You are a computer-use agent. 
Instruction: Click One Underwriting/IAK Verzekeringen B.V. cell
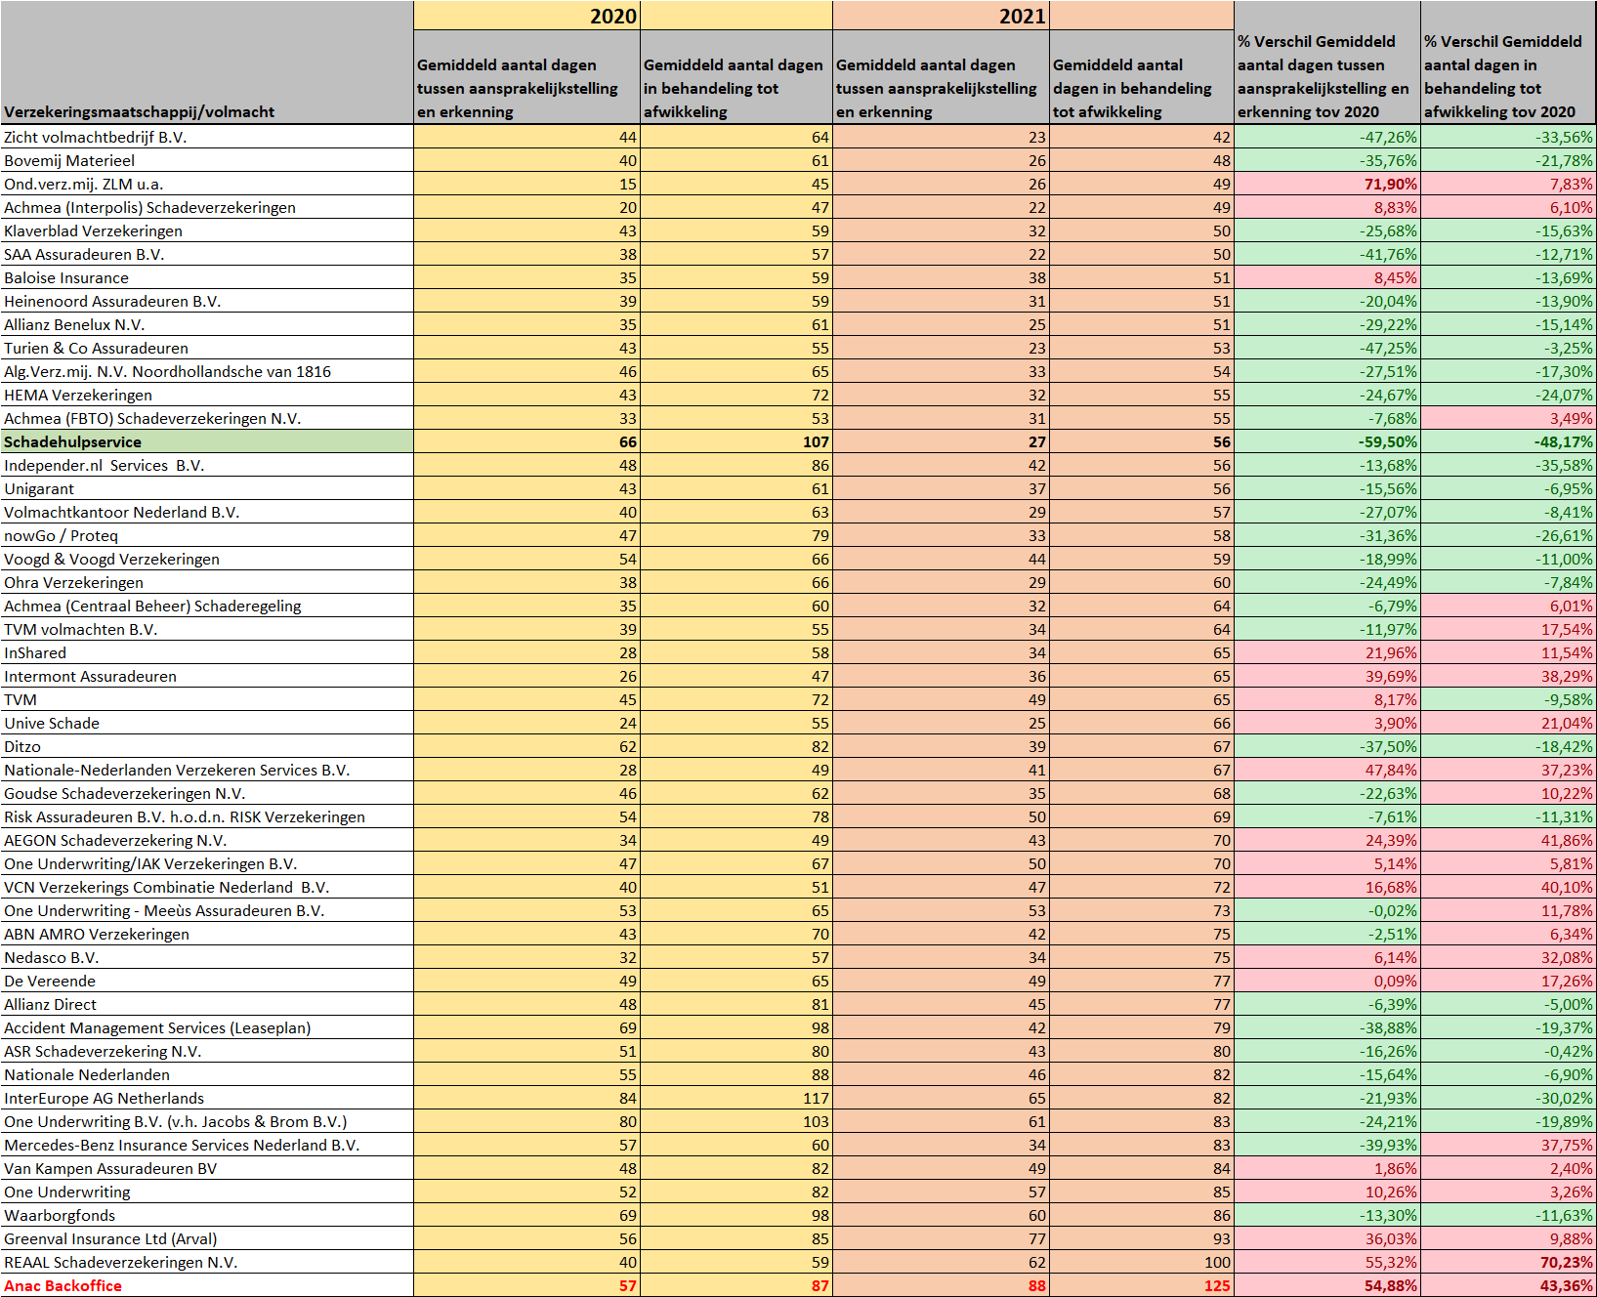click(207, 863)
